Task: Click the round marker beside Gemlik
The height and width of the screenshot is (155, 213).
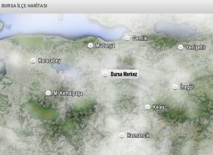Action: coord(127,38)
